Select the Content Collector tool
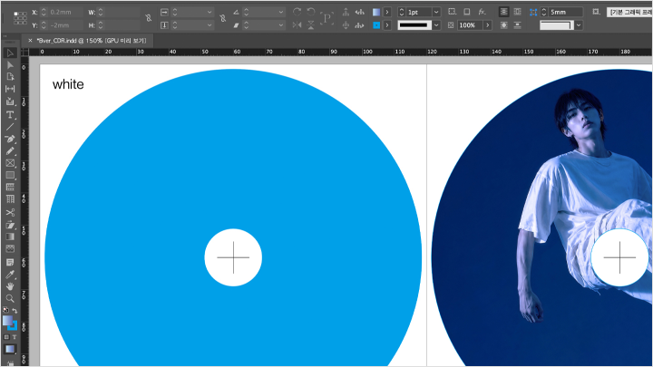This screenshot has width=653, height=367. click(10, 101)
